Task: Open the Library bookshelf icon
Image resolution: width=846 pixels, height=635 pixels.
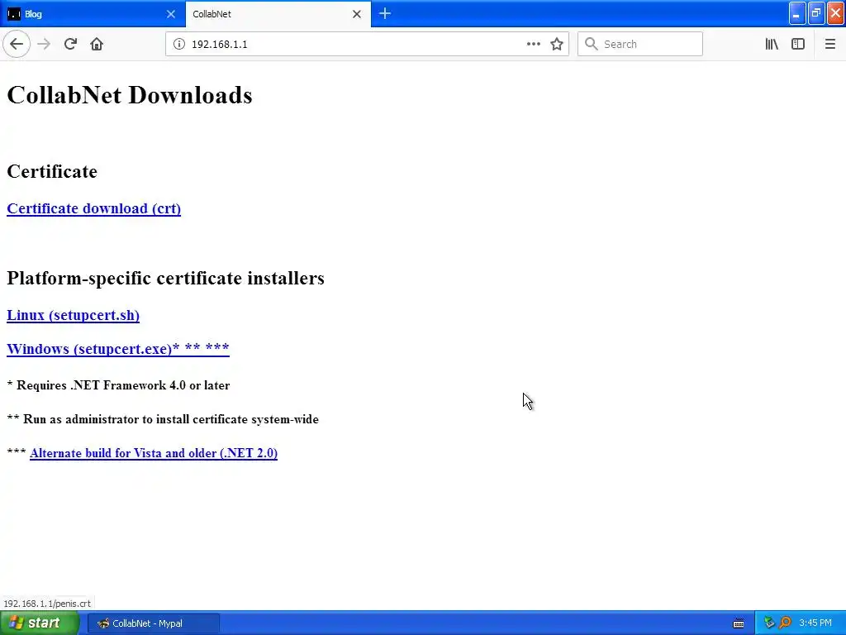Action: click(772, 44)
